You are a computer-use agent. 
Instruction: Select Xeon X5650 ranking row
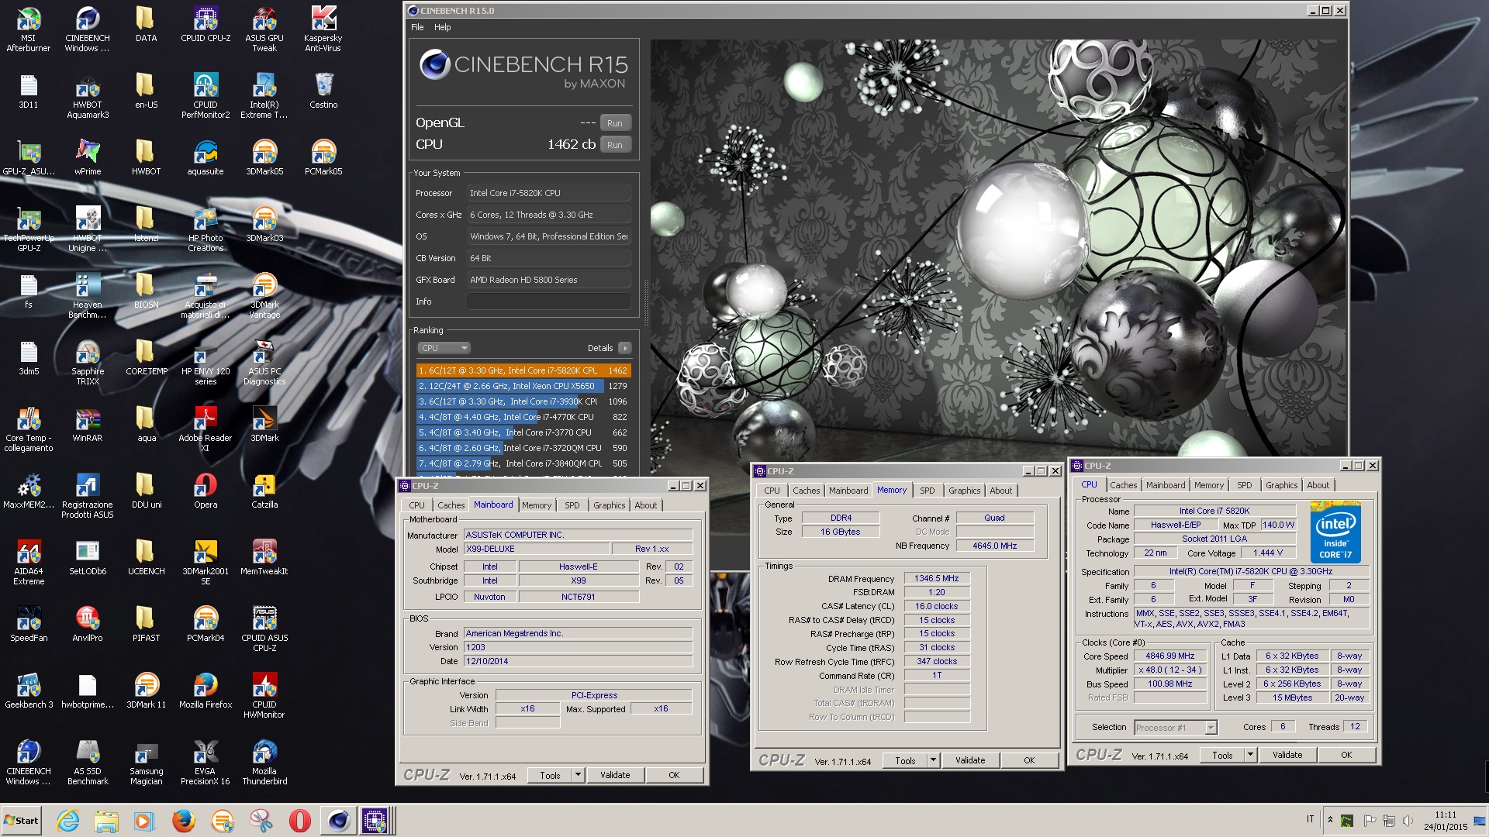tap(523, 386)
